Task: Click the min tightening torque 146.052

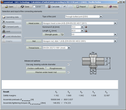Action: pos(56,103)
